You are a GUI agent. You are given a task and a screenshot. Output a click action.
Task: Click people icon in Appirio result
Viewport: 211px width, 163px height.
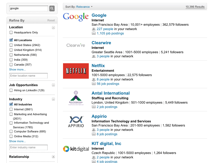click(94, 130)
